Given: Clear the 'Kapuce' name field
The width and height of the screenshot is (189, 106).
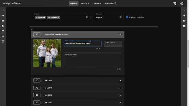Looking at the screenshot, I should click(x=121, y=17).
